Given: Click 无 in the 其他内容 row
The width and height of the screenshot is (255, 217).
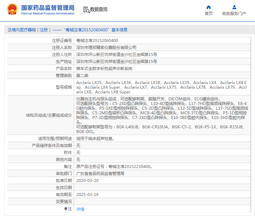Looking at the screenshot, I should tap(78, 160).
